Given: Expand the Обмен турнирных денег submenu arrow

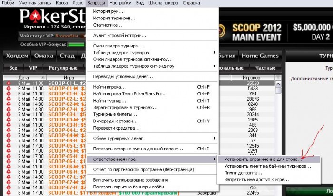Looking at the screenshot, I should [x=215, y=138].
